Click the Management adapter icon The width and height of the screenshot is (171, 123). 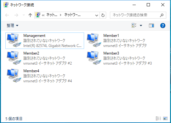pyautogui.click(x=14, y=40)
